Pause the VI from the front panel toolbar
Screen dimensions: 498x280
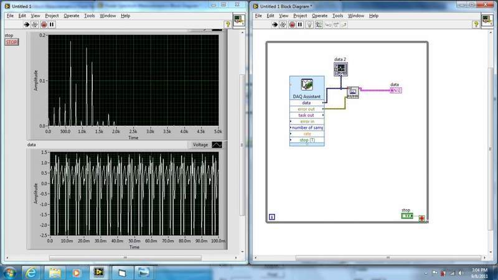click(52, 24)
